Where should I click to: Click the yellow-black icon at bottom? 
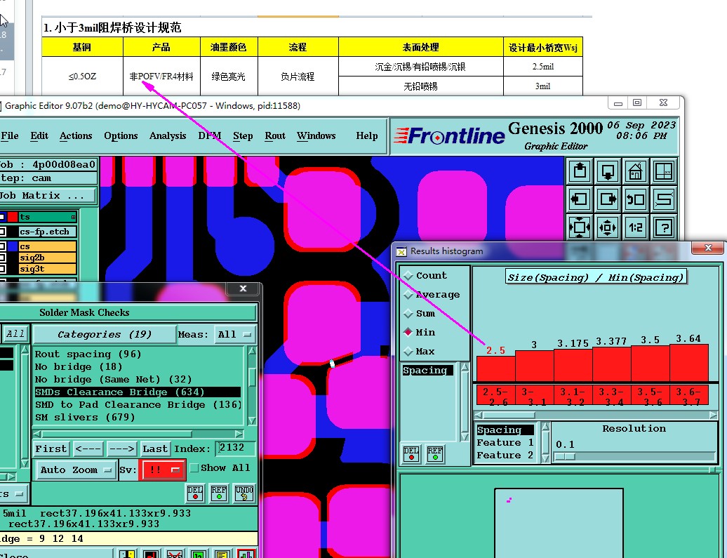(127, 554)
